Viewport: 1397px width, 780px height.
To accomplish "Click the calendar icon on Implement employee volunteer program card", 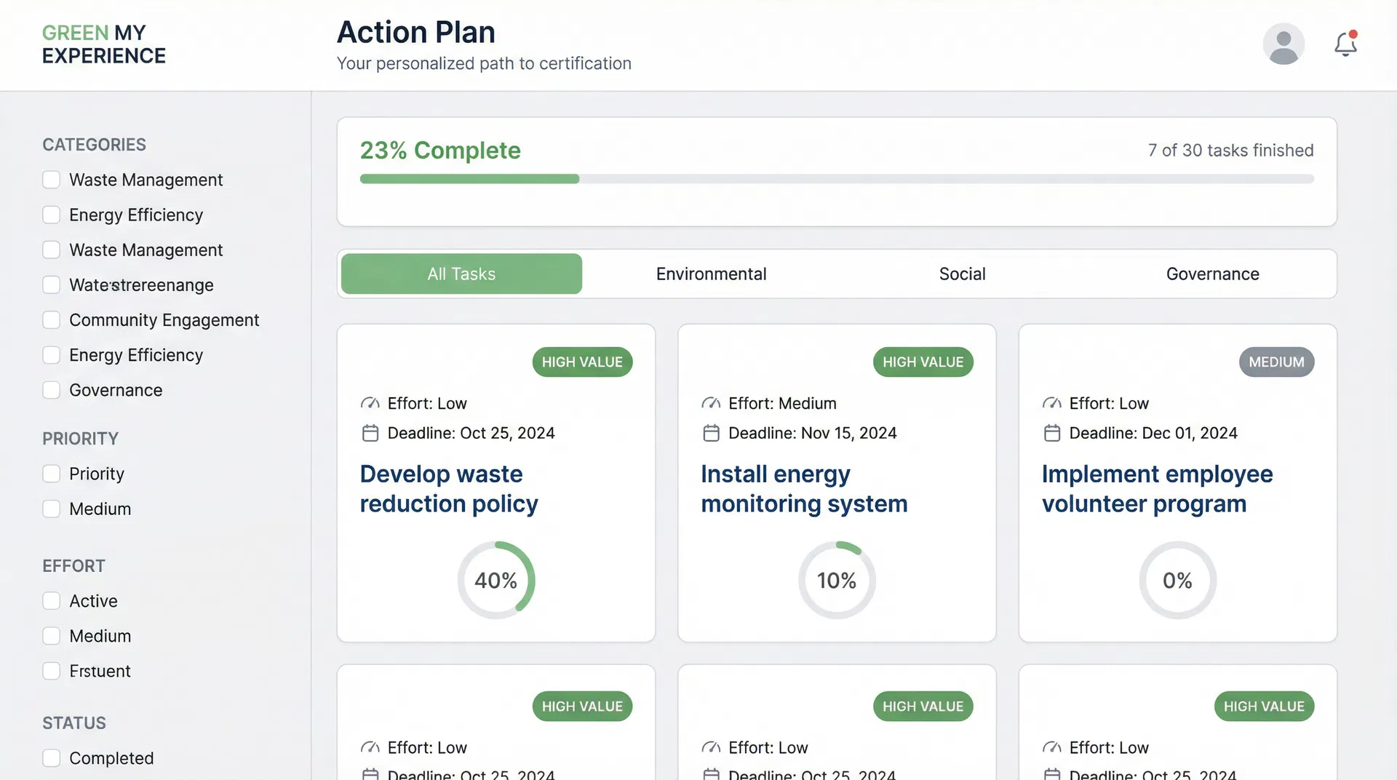I will (x=1052, y=432).
